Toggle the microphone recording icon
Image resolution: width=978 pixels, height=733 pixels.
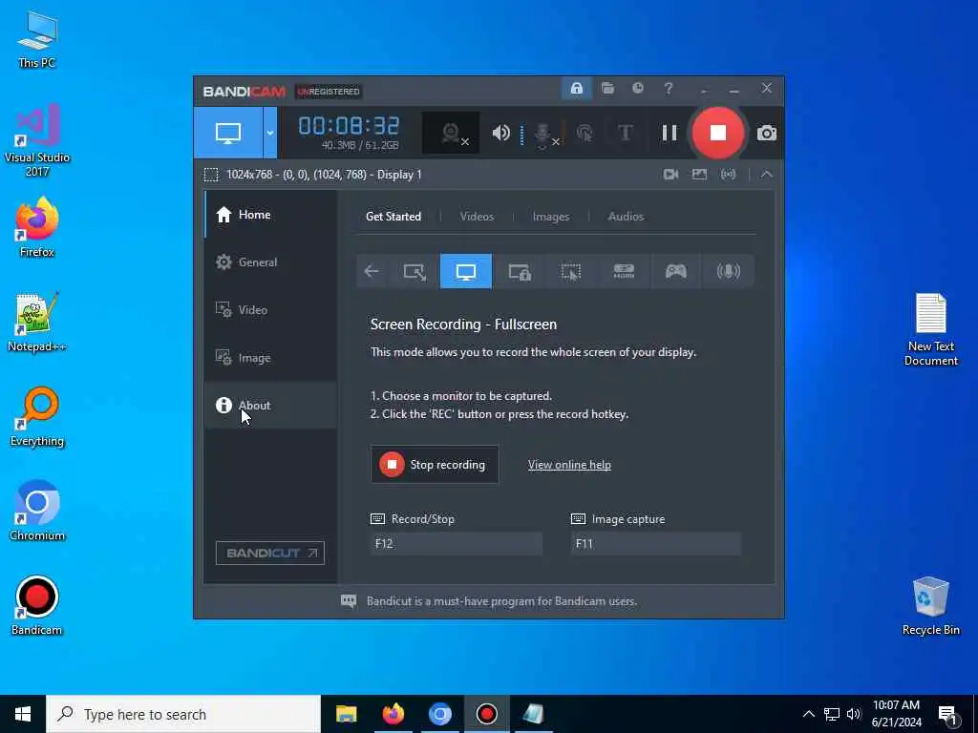pos(542,134)
